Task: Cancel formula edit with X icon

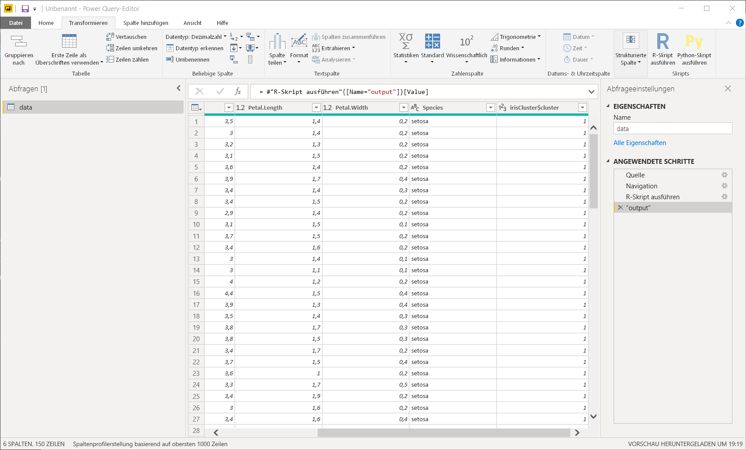Action: [199, 91]
